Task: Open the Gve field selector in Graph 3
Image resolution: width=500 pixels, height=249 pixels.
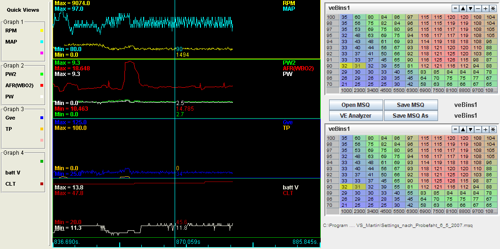Action: (x=10, y=118)
